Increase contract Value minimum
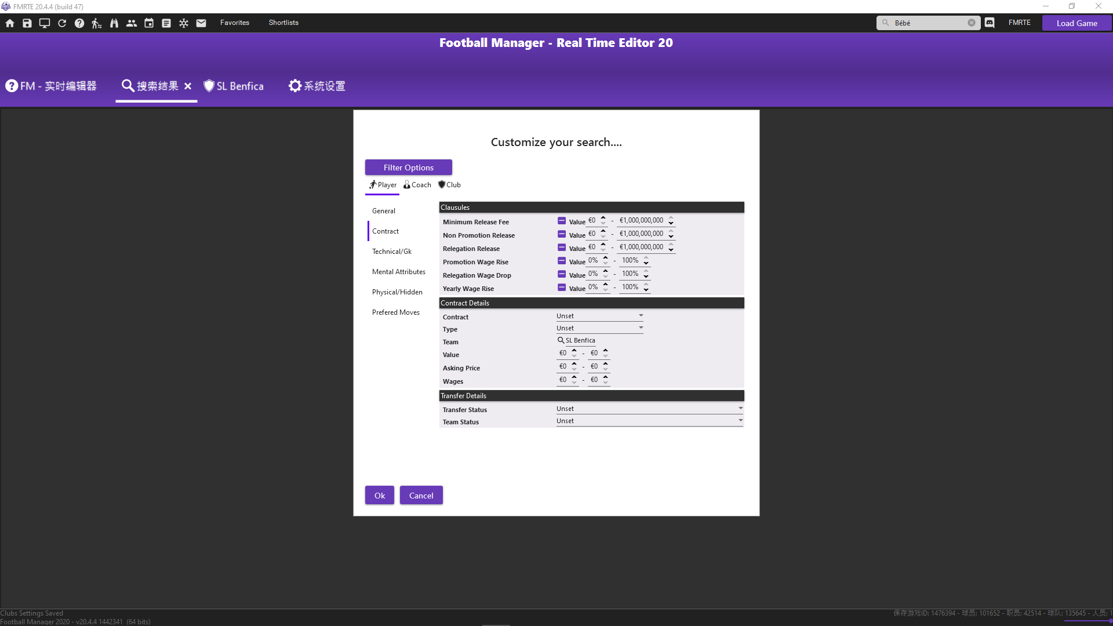Image resolution: width=1113 pixels, height=626 pixels. click(x=574, y=351)
